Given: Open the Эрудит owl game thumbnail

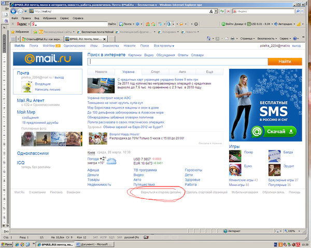Looking at the screenshot, I should click(x=275, y=170).
